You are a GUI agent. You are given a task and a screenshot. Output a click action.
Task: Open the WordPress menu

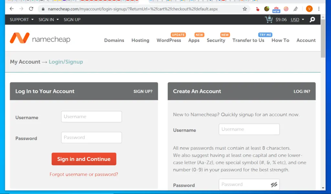[x=169, y=40]
